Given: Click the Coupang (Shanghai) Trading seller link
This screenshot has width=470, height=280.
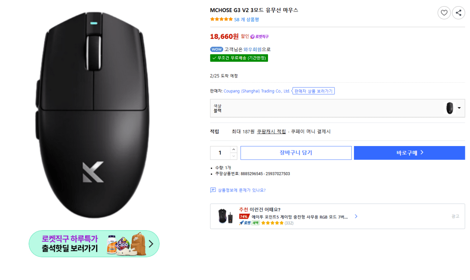Looking at the screenshot, I should (x=257, y=91).
